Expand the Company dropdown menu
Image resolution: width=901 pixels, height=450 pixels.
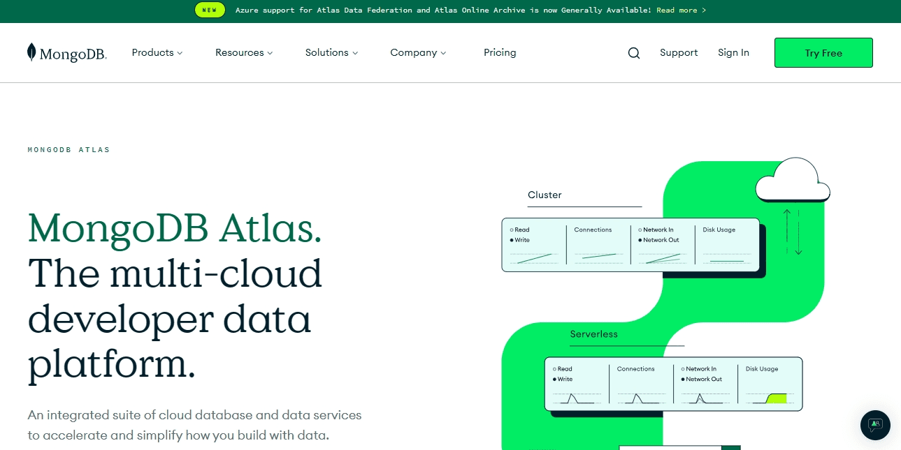pos(418,52)
